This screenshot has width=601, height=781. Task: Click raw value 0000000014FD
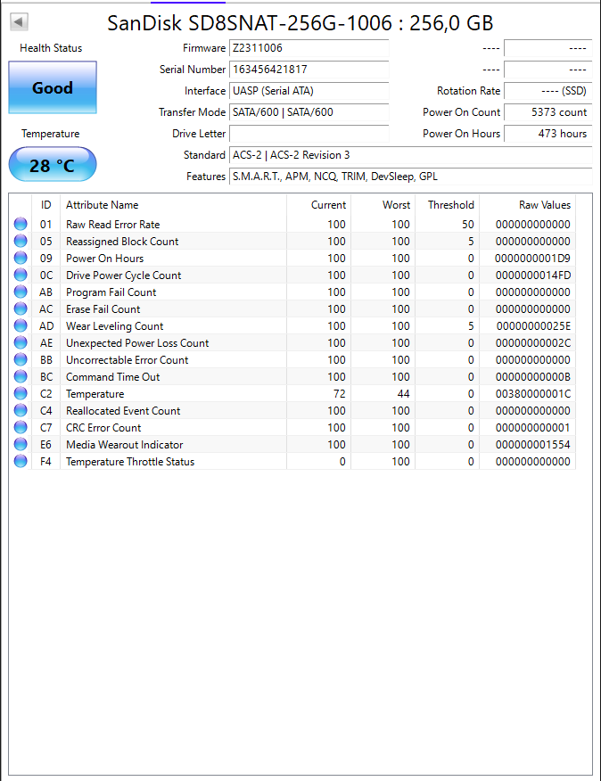click(x=532, y=275)
